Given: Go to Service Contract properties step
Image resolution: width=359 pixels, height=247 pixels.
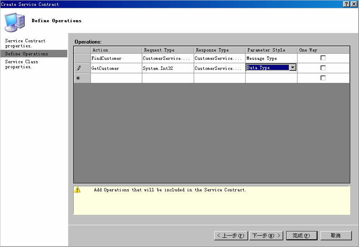Looking at the screenshot, I should (25, 43).
